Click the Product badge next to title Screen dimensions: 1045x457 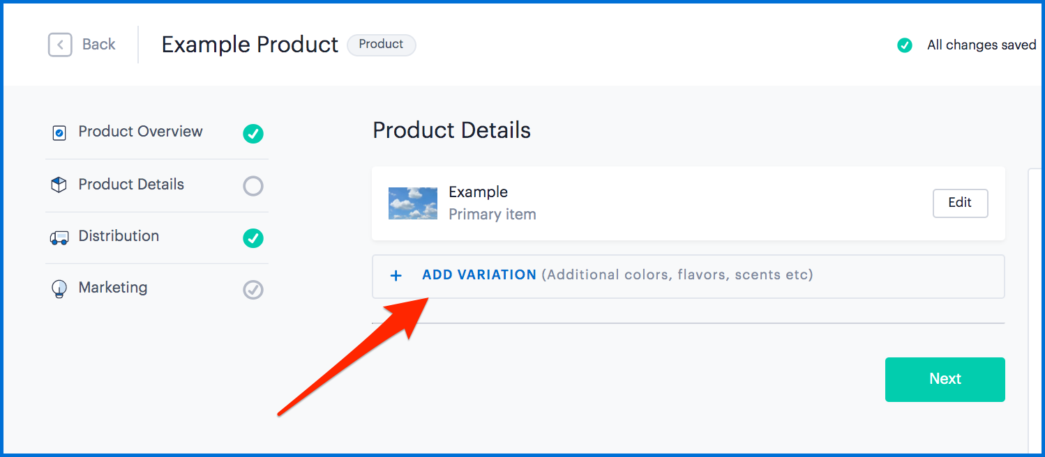click(382, 45)
